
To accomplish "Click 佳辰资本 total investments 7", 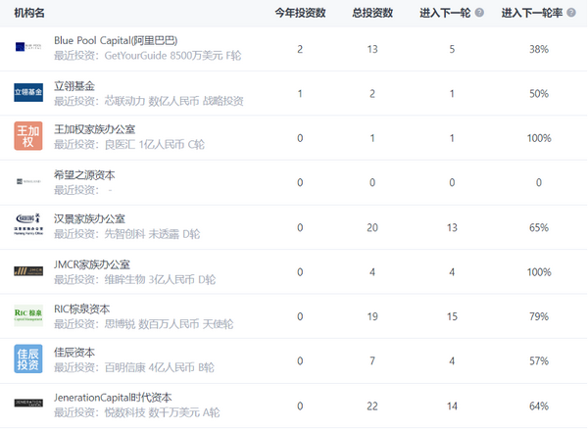I will 372,361.
